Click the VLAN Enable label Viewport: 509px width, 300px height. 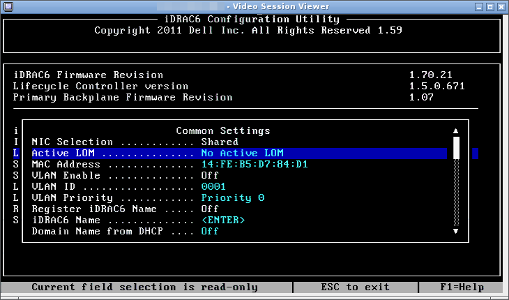(x=66, y=175)
